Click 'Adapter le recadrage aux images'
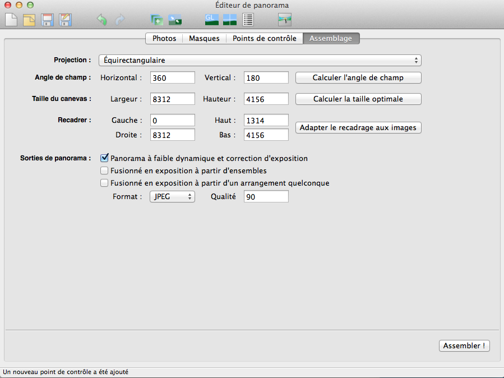The width and height of the screenshot is (504, 378). [x=358, y=127]
